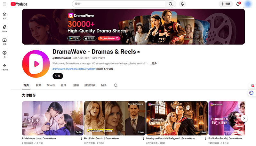
Task: Play the Pride Meets Love thumbnail
Action: [x=53, y=118]
